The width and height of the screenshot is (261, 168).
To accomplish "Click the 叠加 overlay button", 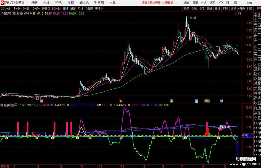I will coord(194,9).
